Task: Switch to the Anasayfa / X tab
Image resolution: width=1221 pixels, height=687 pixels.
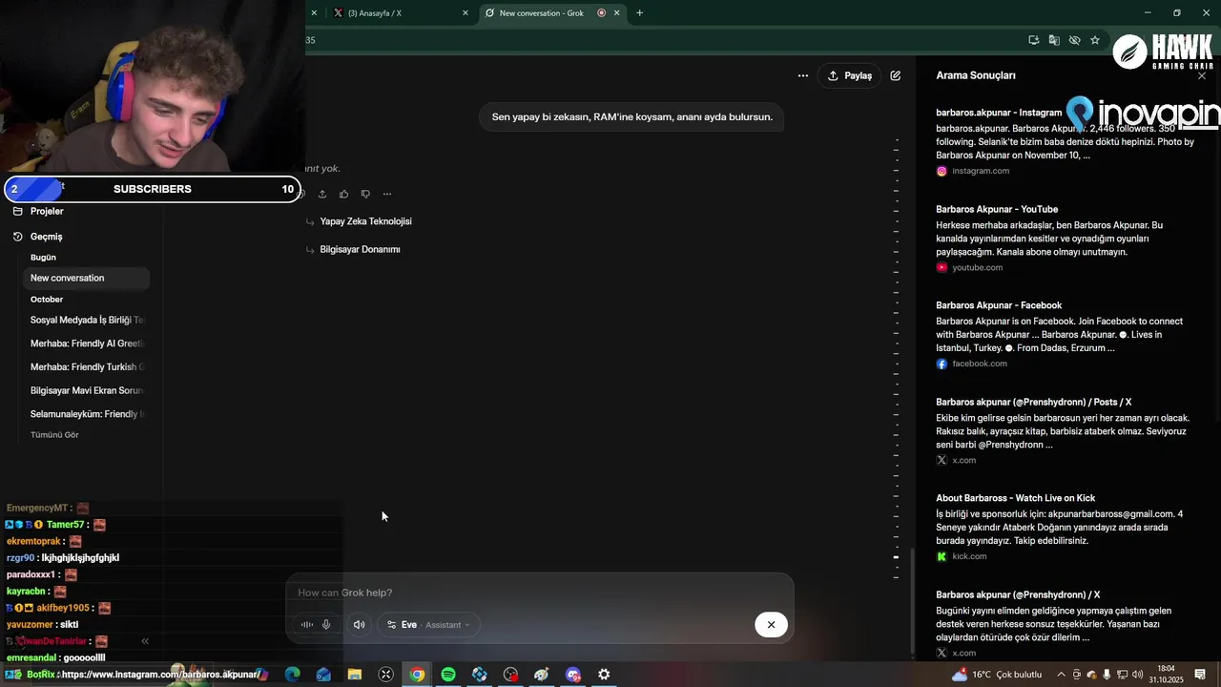Action: click(399, 13)
